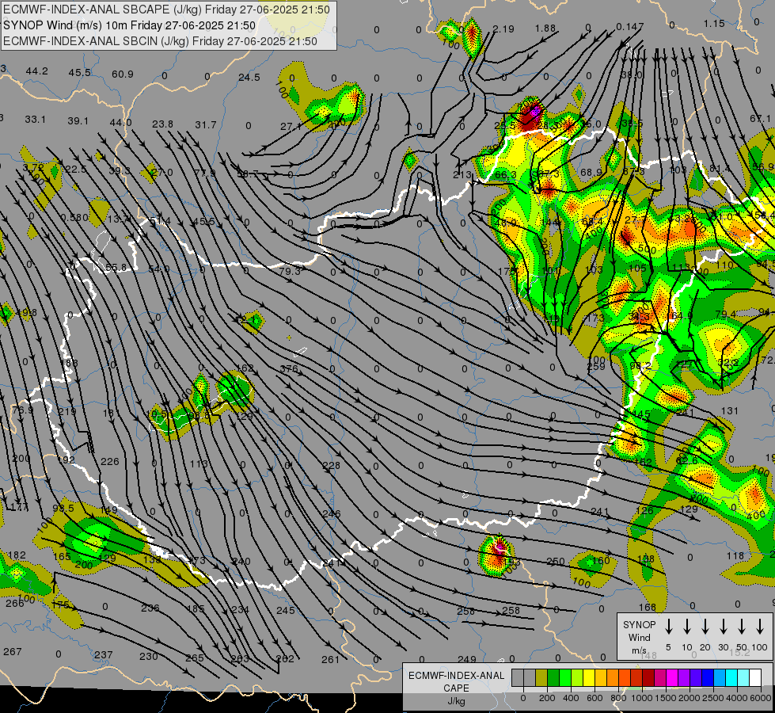The width and height of the screenshot is (775, 713).
Task: Click the map value 55.8
Action: (x=116, y=268)
